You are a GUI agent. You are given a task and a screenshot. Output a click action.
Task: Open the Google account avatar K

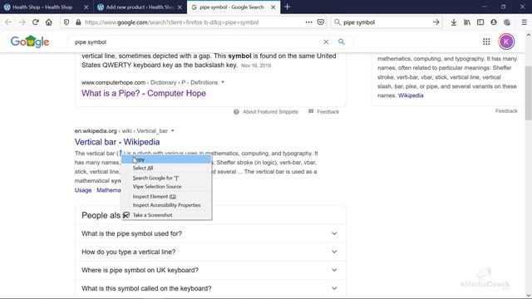(506, 42)
